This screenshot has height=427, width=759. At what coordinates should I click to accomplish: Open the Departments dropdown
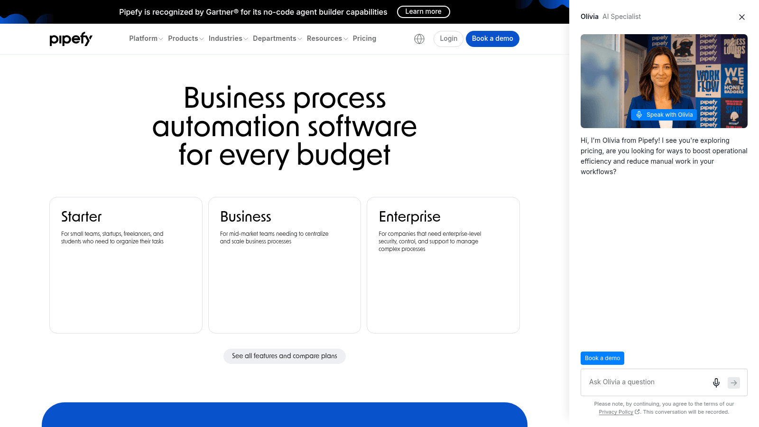pos(277,38)
